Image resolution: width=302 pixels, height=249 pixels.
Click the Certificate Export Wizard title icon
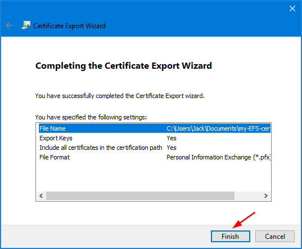point(26,25)
